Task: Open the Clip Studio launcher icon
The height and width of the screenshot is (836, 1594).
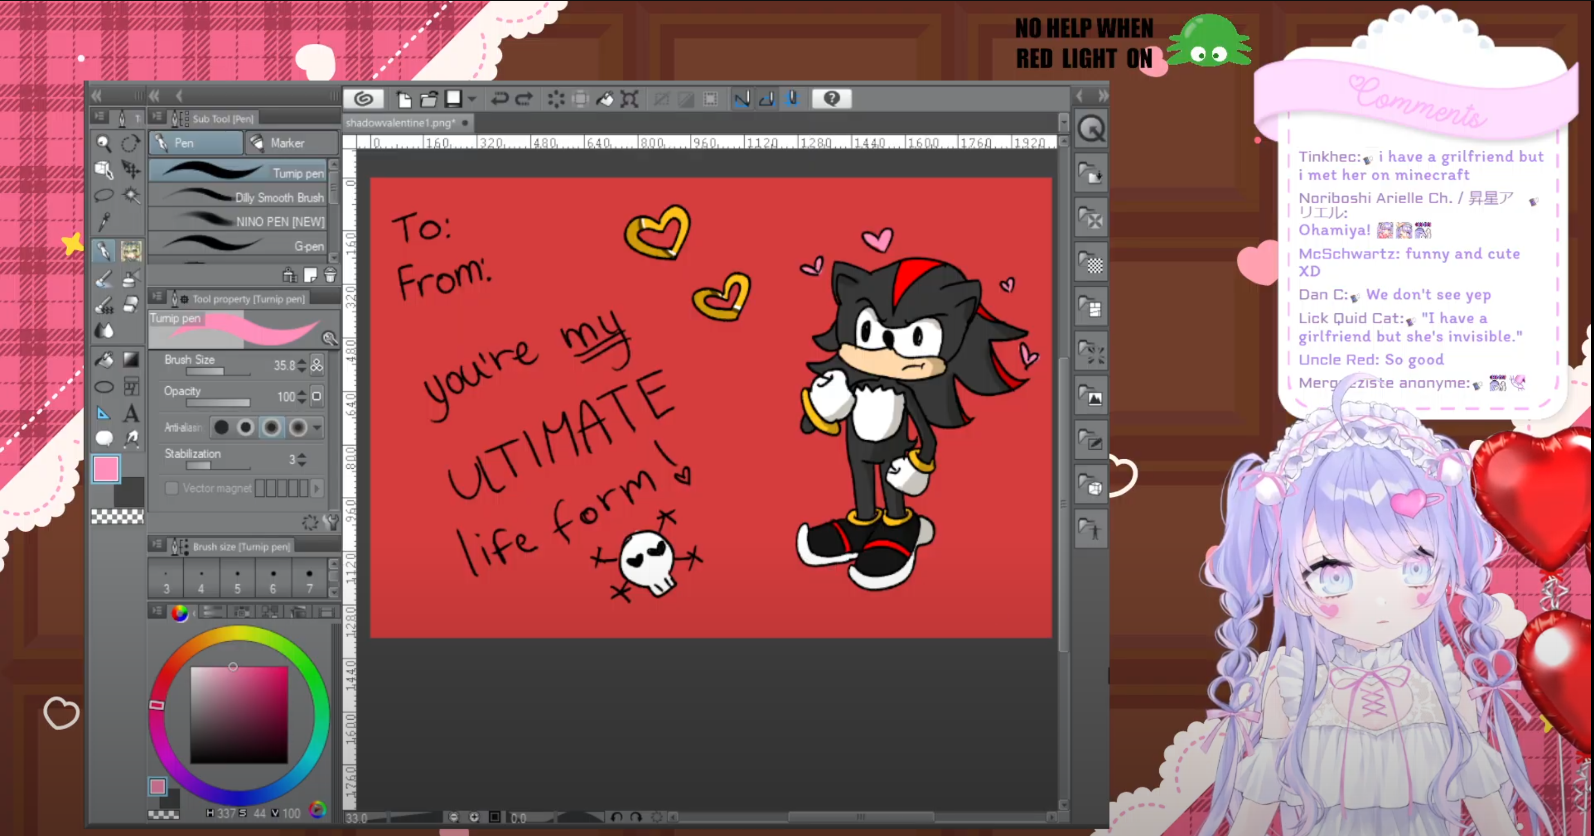Action: pos(363,99)
